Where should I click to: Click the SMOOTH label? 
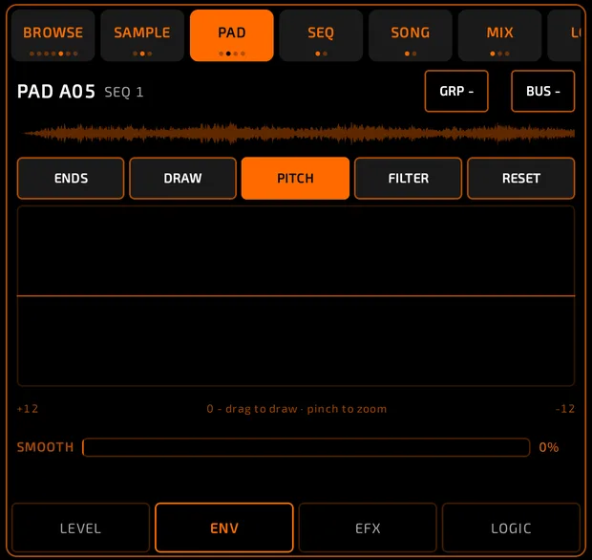click(45, 447)
